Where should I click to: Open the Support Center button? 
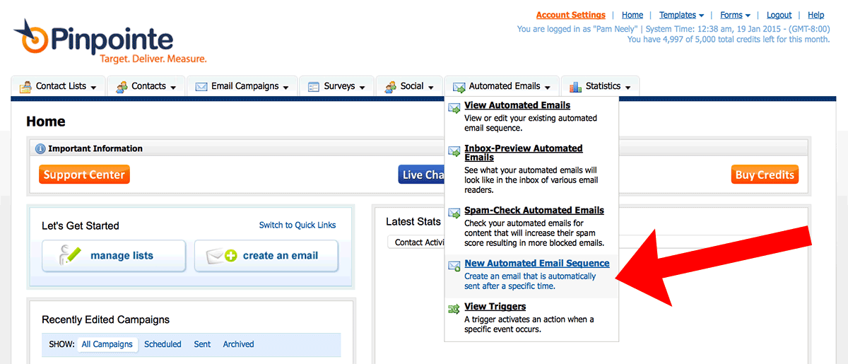(x=84, y=175)
